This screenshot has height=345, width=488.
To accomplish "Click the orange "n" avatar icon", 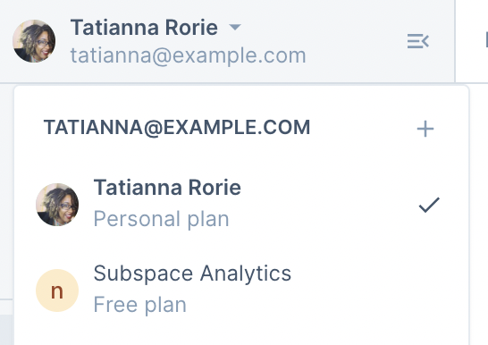I will point(57,290).
